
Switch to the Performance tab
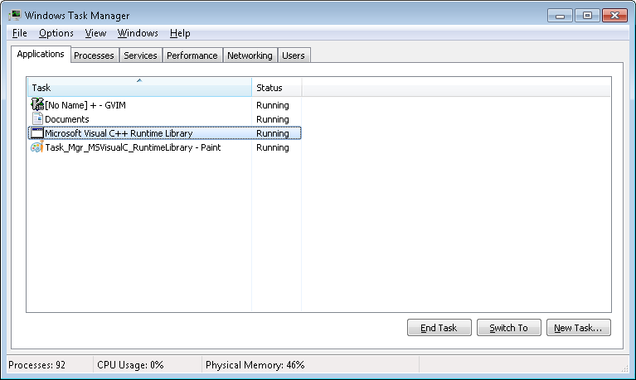[192, 55]
